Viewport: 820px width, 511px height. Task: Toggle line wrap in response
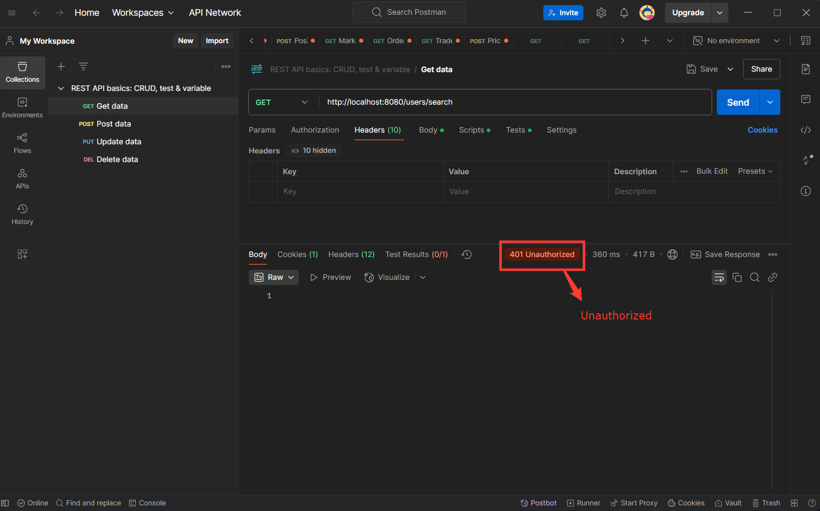coord(719,277)
